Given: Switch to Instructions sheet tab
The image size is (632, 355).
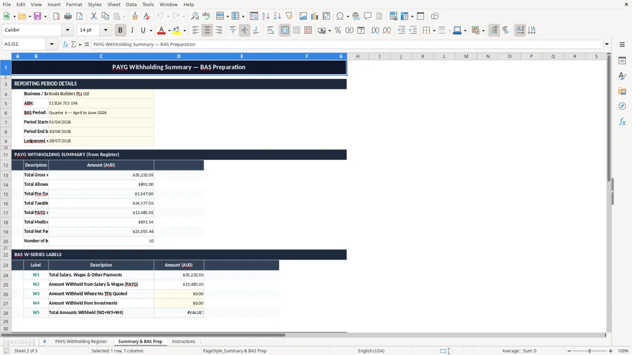Looking at the screenshot, I should (x=184, y=341).
